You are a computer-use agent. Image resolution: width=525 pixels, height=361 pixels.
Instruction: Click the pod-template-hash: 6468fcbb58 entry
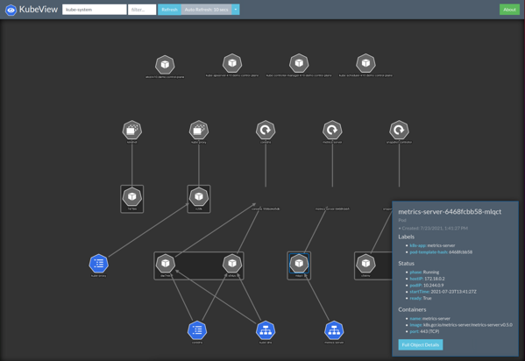pyautogui.click(x=441, y=252)
